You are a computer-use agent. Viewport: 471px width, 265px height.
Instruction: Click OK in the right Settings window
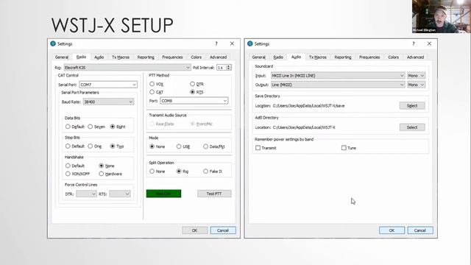click(392, 230)
